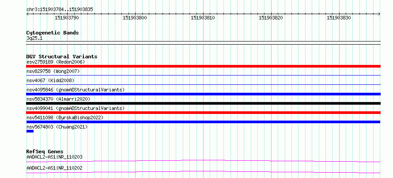Click ruler position 151903790
The height and width of the screenshot is (178, 393).
click(67, 18)
